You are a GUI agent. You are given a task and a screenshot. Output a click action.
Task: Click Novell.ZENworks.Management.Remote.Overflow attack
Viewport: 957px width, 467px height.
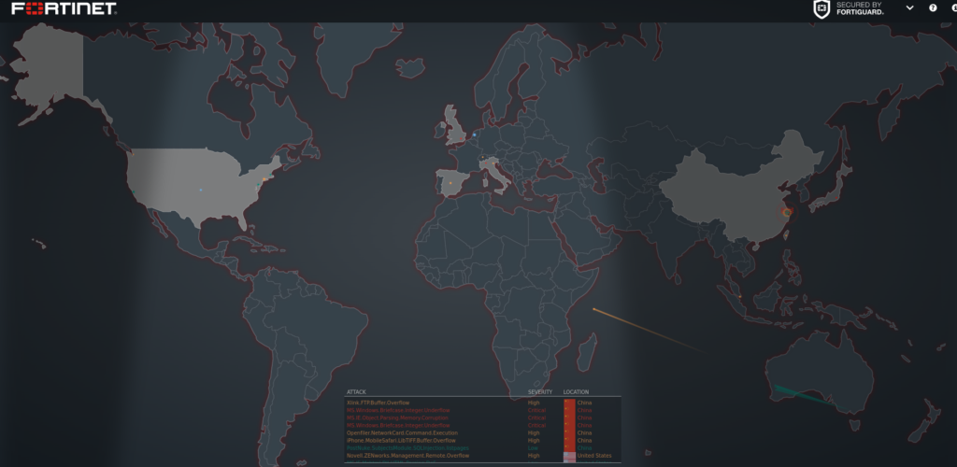[407, 456]
